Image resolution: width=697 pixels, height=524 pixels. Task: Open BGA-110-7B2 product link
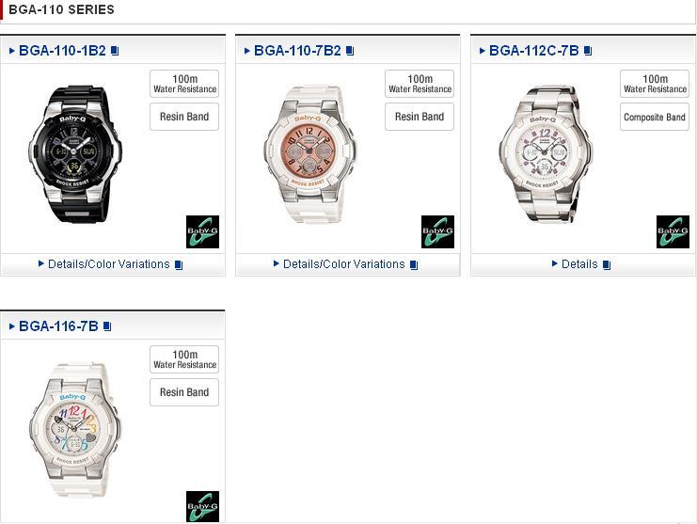[x=297, y=51]
